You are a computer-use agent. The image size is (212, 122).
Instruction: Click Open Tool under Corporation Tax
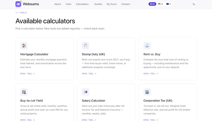151,120
